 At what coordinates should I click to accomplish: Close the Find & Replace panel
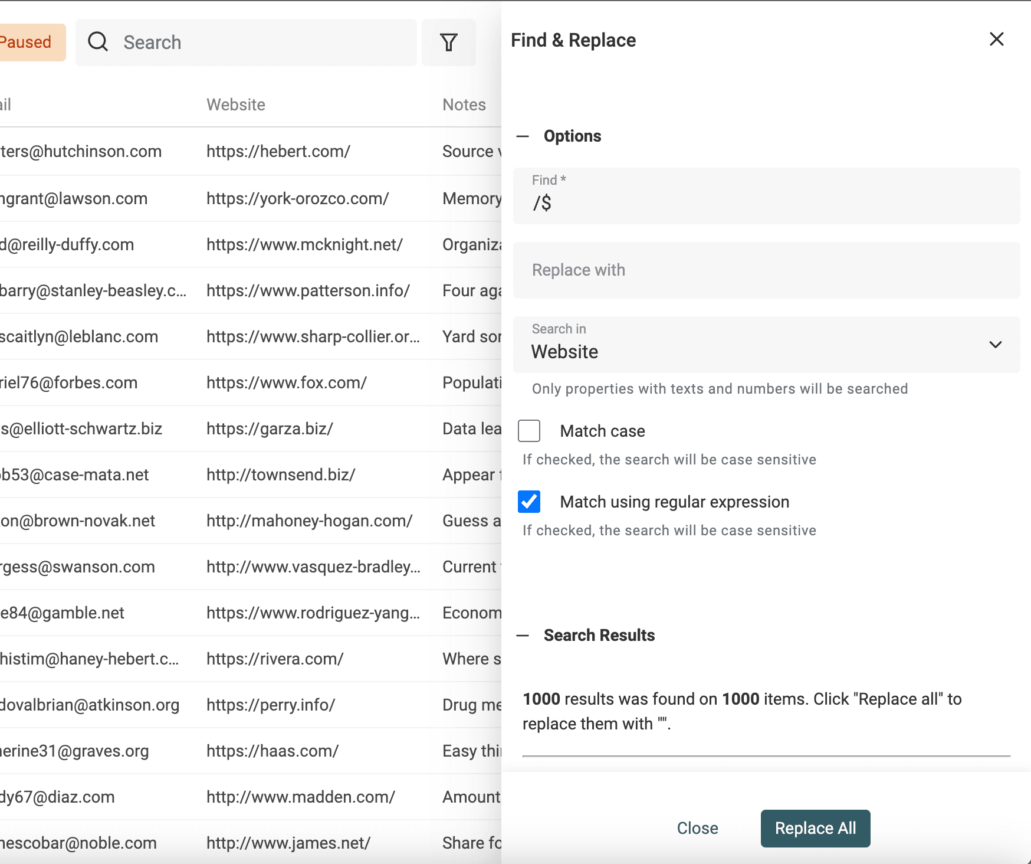996,40
